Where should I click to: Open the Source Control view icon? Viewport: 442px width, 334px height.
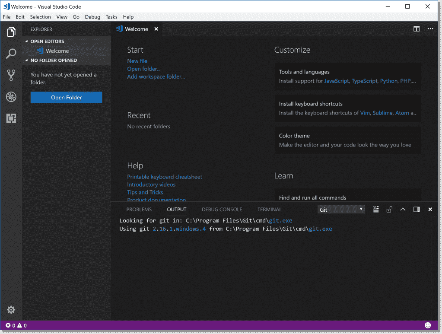[x=11, y=75]
